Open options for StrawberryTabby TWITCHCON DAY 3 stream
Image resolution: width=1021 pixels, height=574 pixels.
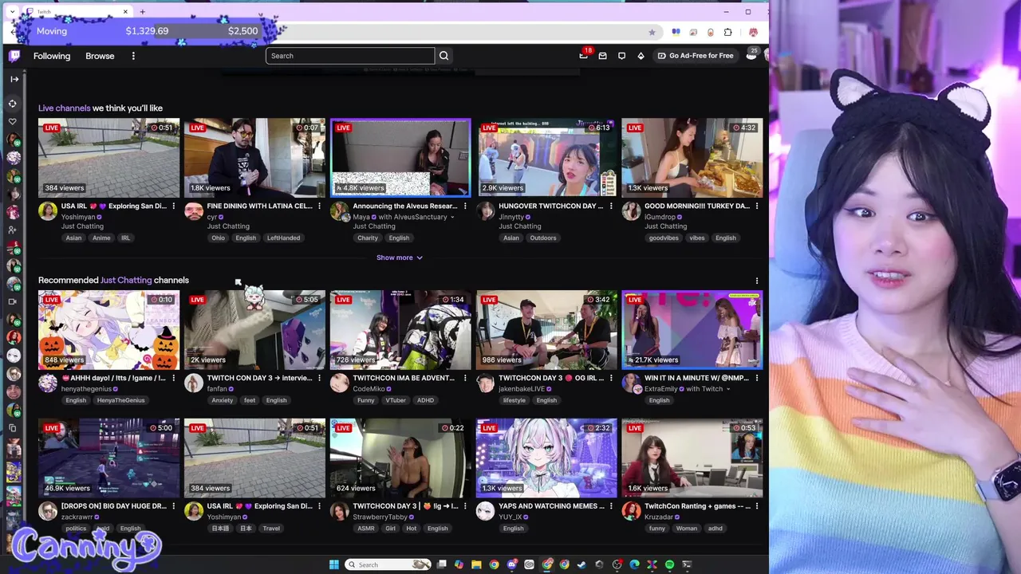tap(465, 506)
